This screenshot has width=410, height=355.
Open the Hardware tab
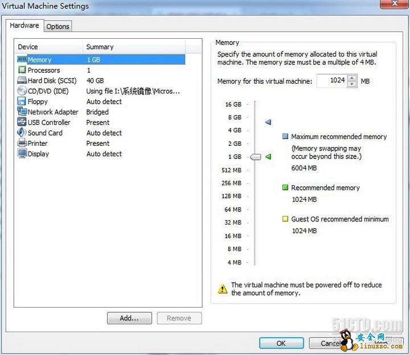tap(24, 26)
